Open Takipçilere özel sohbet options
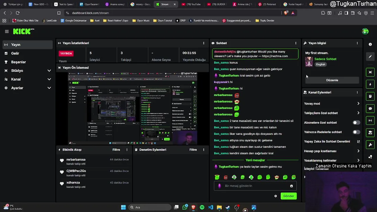Screen dimensions: 377x212 [332, 113]
